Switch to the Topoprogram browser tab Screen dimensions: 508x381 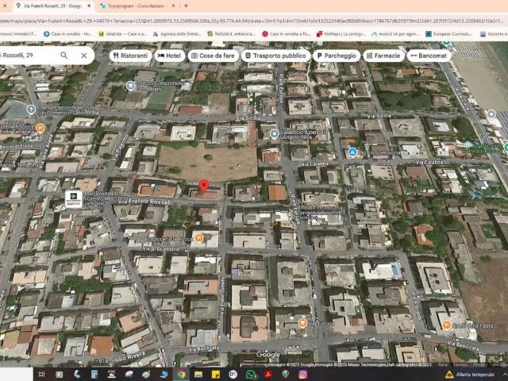pos(135,6)
